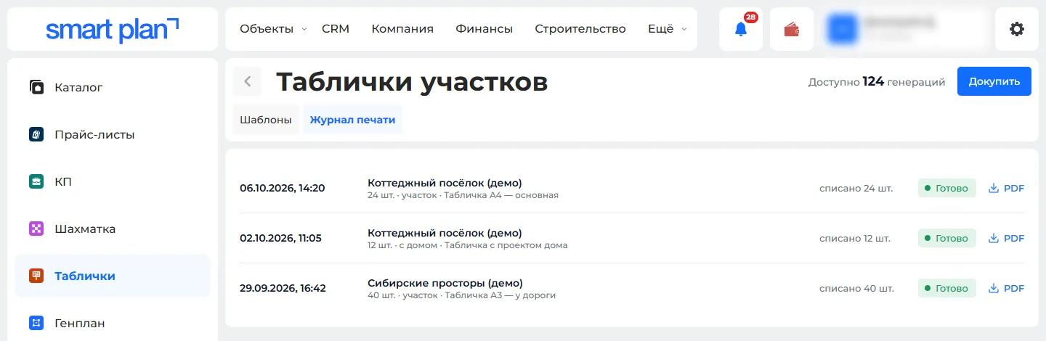1046x341 pixels.
Task: Switch to the Шаблоны tab
Action: 266,120
